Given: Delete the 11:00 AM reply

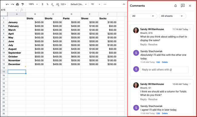Looking at the screenshot, I should pyautogui.click(x=165, y=113).
